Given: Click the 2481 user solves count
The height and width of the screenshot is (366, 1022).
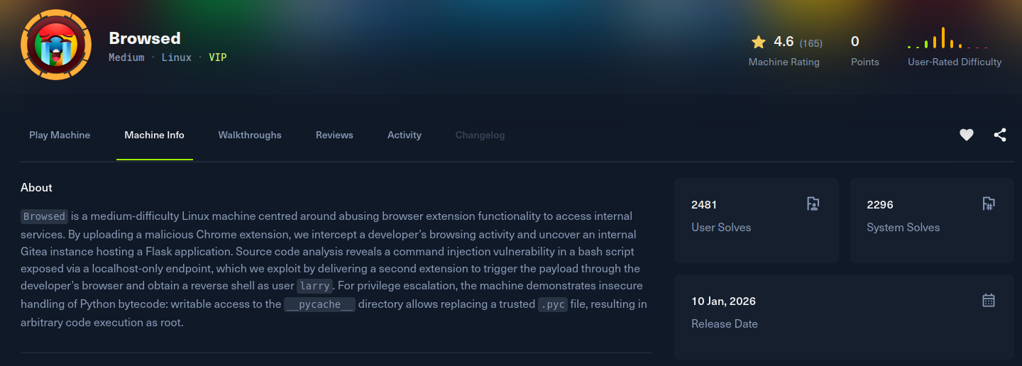Looking at the screenshot, I should click(x=704, y=205).
